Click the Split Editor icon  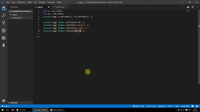pos(192,7)
